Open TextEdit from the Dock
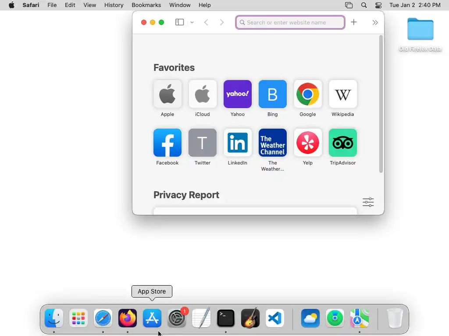The image size is (449, 336). pos(201,318)
